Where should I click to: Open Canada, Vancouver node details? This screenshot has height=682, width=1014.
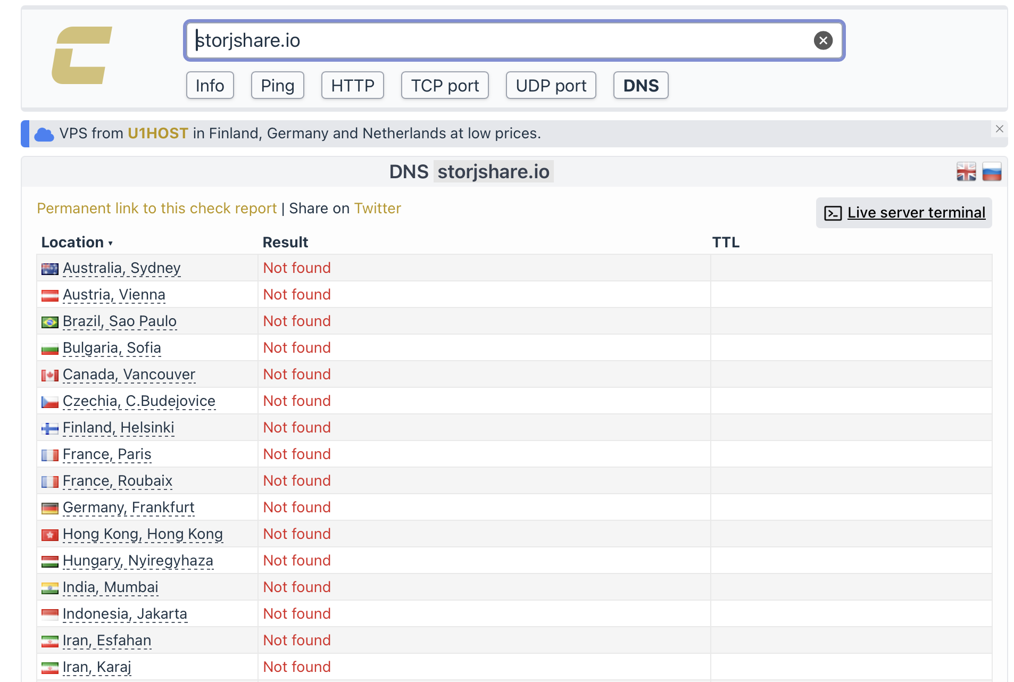click(x=129, y=375)
